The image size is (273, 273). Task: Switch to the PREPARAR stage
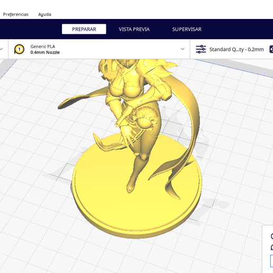pyautogui.click(x=84, y=29)
